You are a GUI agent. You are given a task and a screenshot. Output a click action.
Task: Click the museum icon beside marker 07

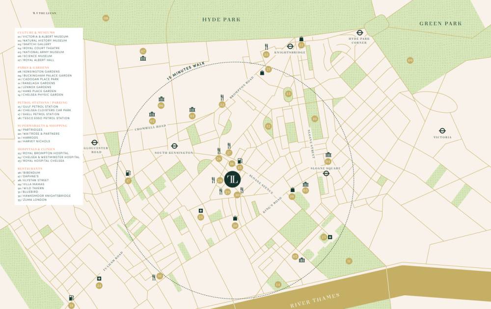(143, 58)
